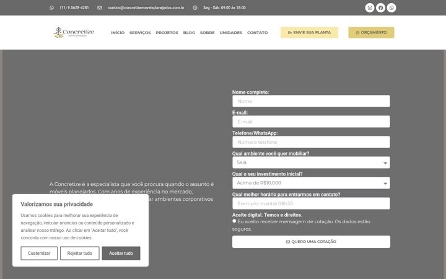Image resolution: width=446 pixels, height=279 pixels.
Task: Click Aceitar tudo in cookie banner
Action: point(121,253)
